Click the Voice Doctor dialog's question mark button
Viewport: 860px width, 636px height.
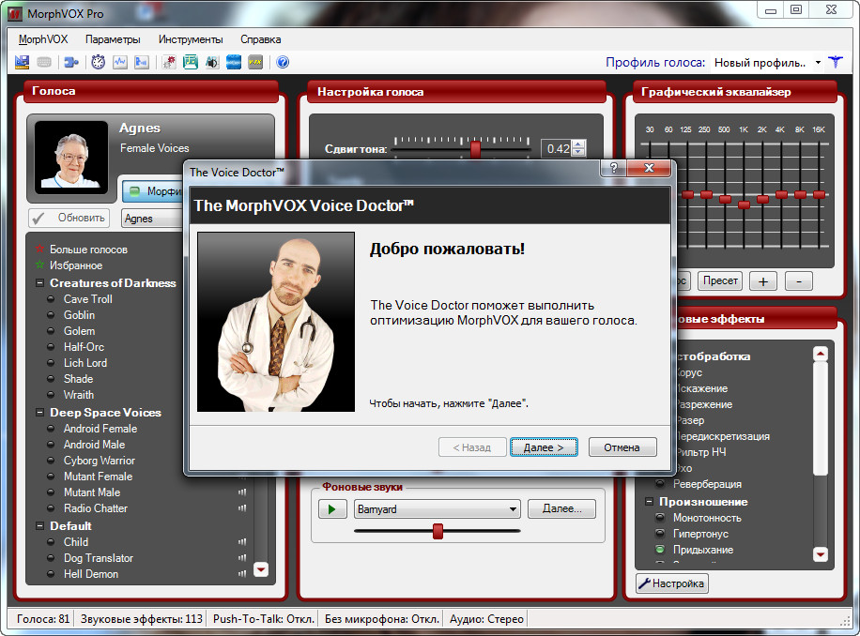(x=614, y=168)
